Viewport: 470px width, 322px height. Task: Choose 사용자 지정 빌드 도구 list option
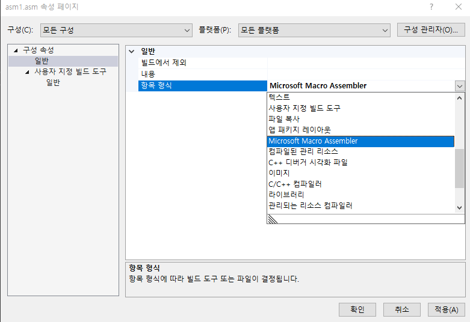360,108
